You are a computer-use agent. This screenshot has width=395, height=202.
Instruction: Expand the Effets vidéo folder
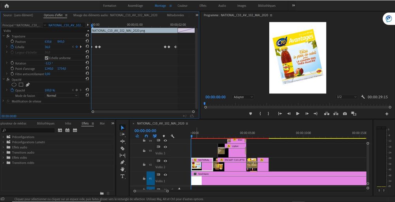3,158
